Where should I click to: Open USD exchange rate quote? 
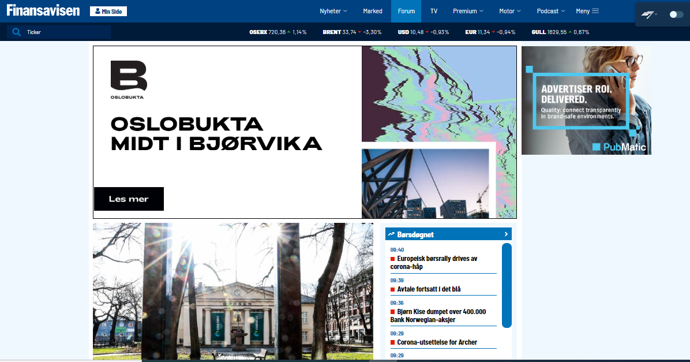[x=423, y=32]
